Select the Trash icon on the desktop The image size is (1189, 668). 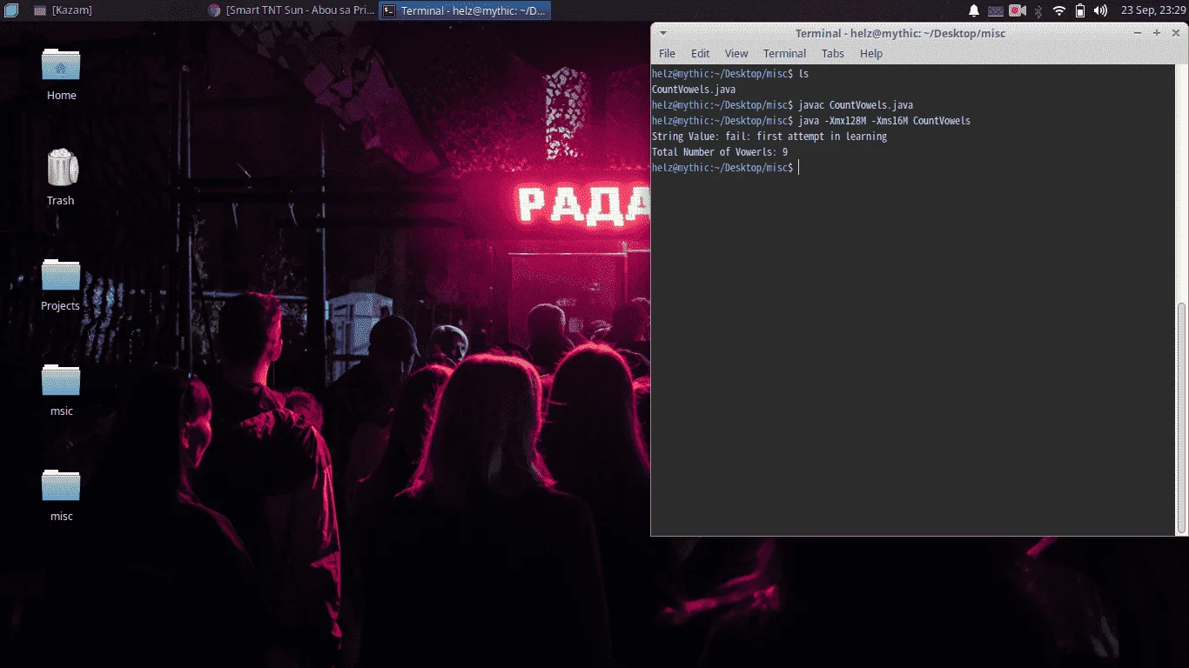pos(62,167)
